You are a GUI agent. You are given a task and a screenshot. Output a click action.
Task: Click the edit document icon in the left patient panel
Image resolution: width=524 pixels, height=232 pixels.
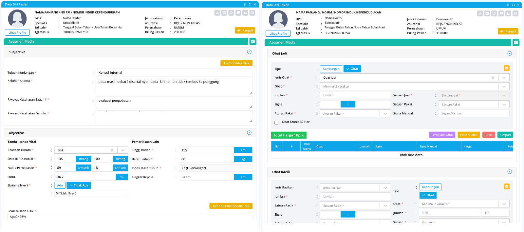[x=231, y=13]
